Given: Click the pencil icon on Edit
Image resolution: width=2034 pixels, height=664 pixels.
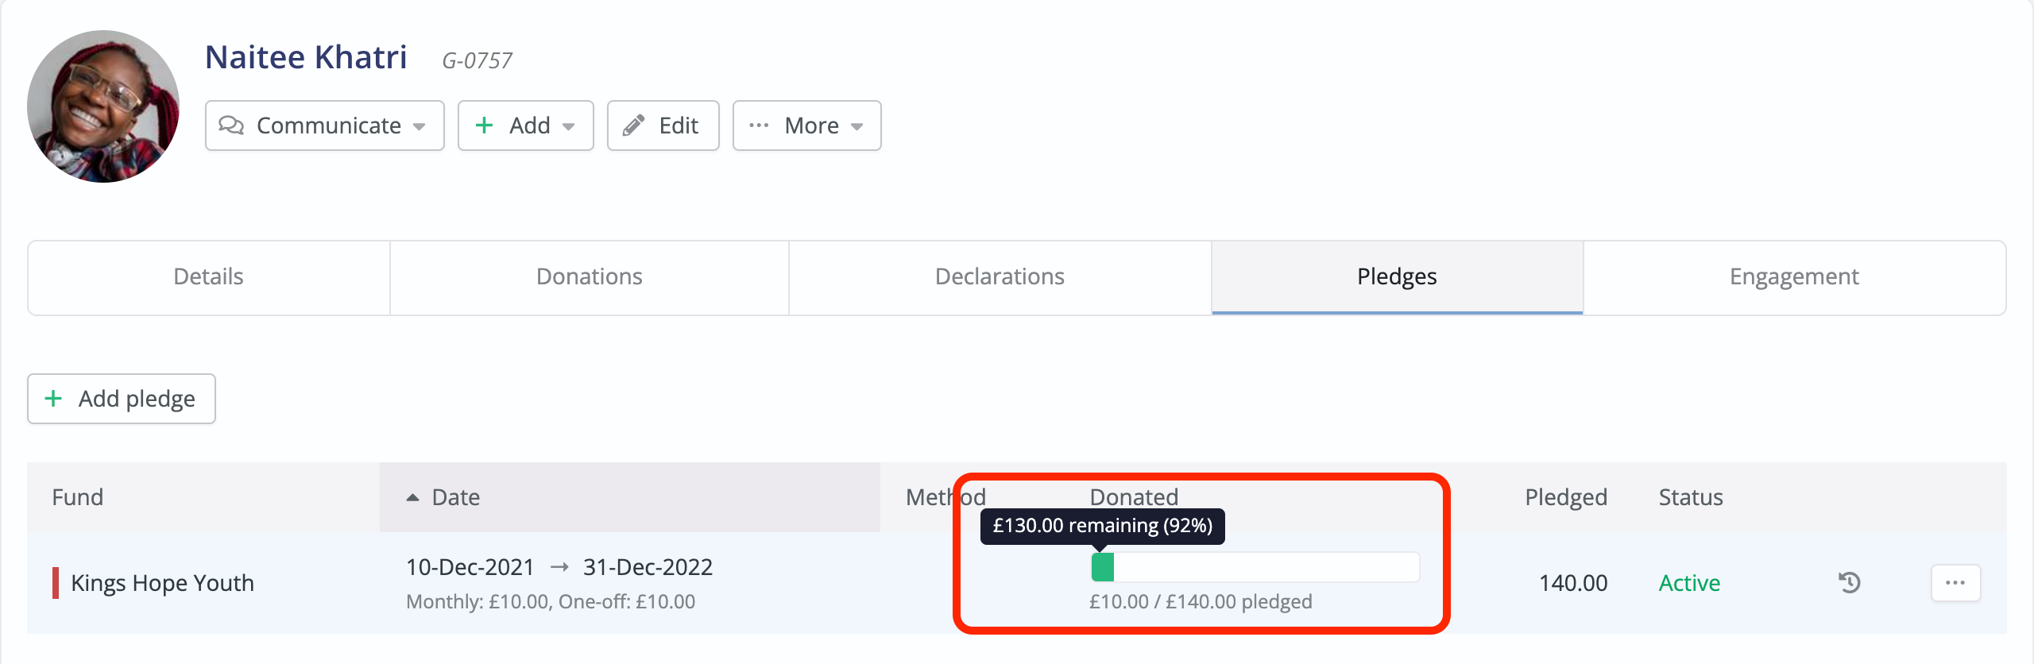Looking at the screenshot, I should point(633,125).
